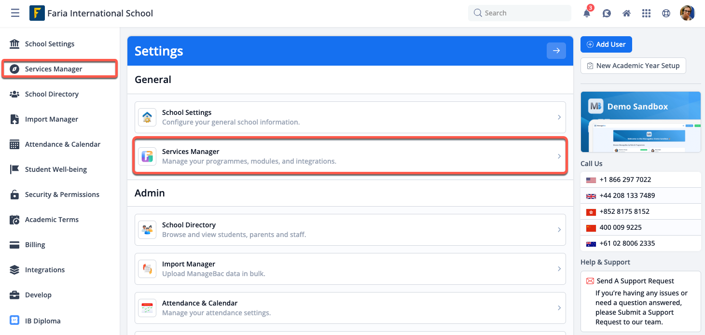The height and width of the screenshot is (335, 705).
Task: Select Develop in the sidebar
Action: coord(38,295)
